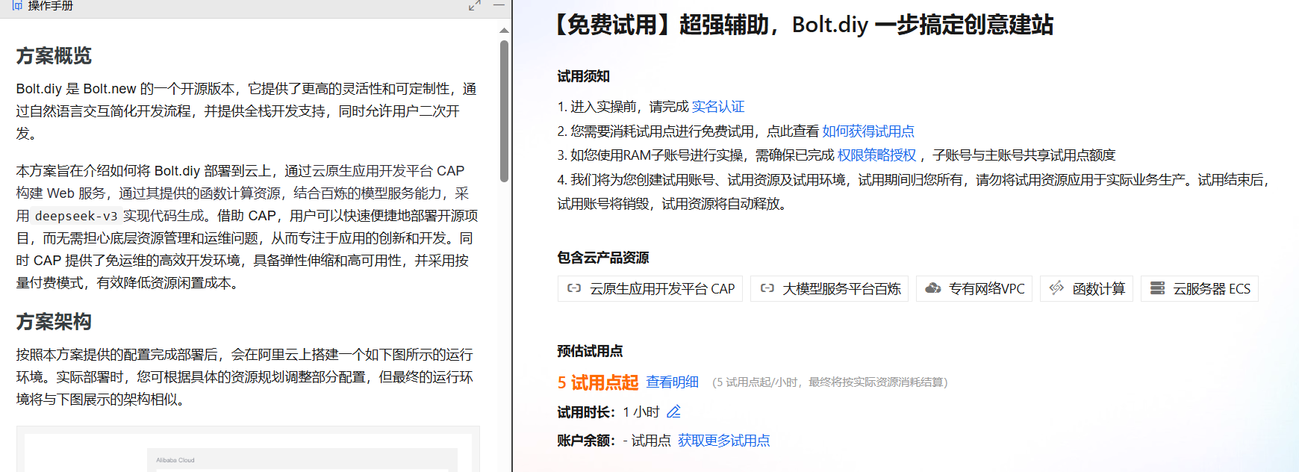Select the 专有网络VPC tag
This screenshot has height=472, width=1299.
coord(974,288)
